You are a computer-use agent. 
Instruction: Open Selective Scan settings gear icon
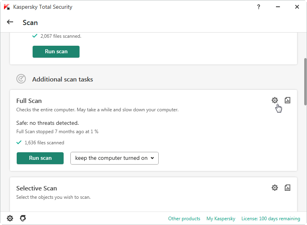point(274,188)
